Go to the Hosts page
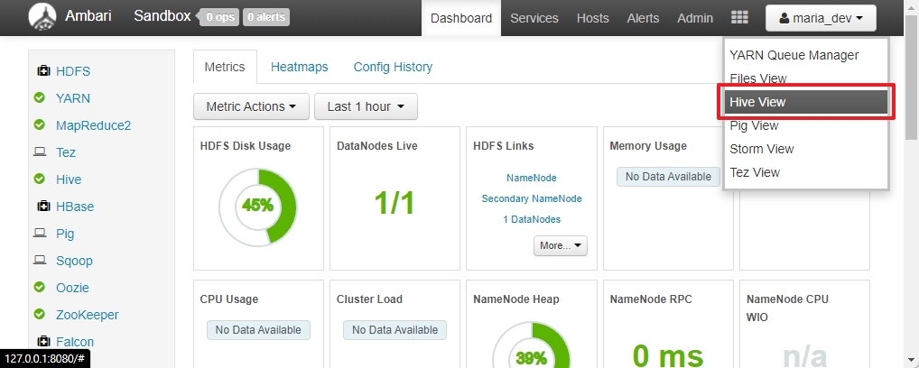Viewport: 919px width, 368px height. (x=592, y=18)
